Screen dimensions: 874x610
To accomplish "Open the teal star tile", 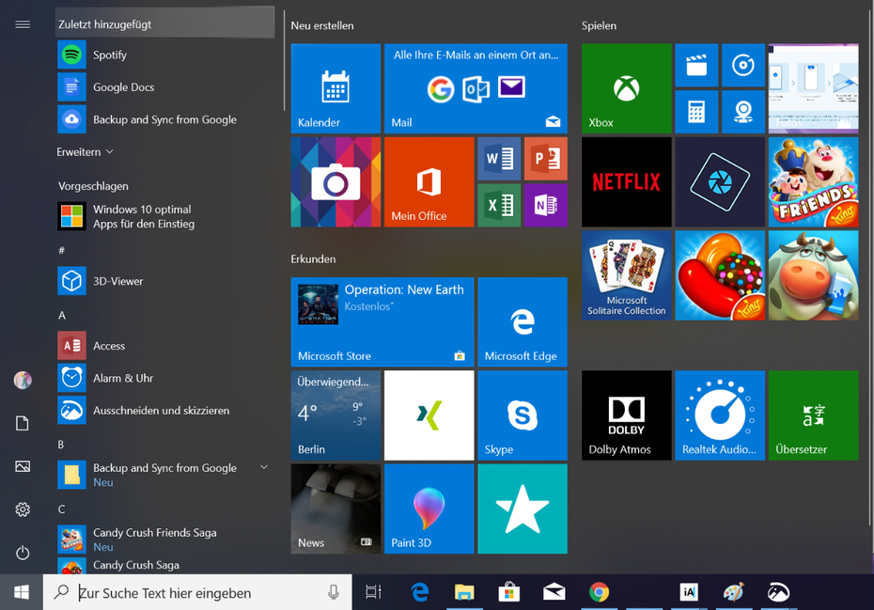I will coord(523,508).
